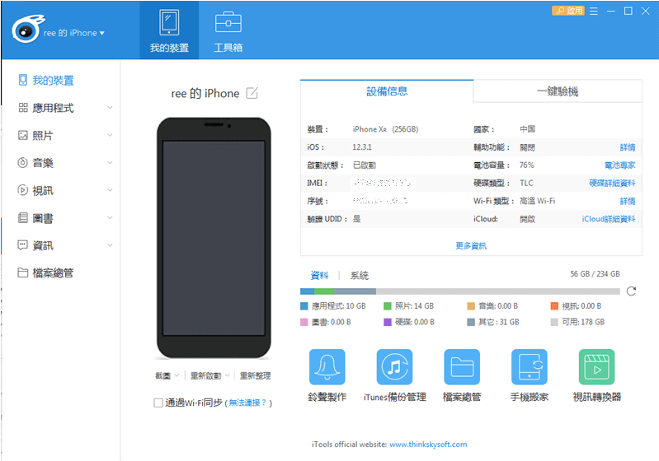
Task: Open the iCloud詳細資料 link
Action: tap(609, 218)
